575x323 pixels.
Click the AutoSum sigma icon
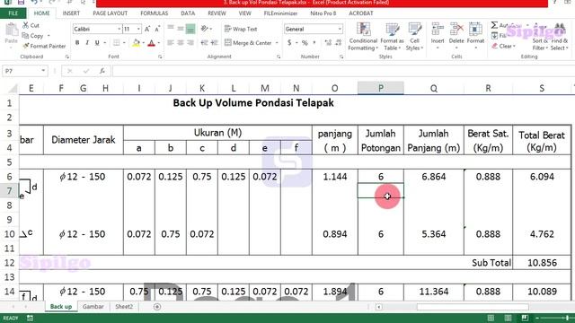[494, 25]
